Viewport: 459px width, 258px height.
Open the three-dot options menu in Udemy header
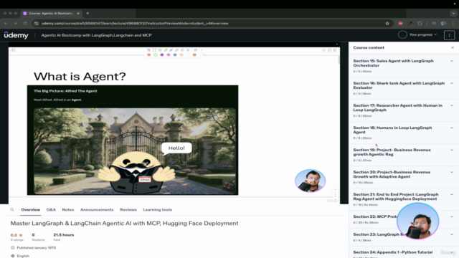coord(449,35)
